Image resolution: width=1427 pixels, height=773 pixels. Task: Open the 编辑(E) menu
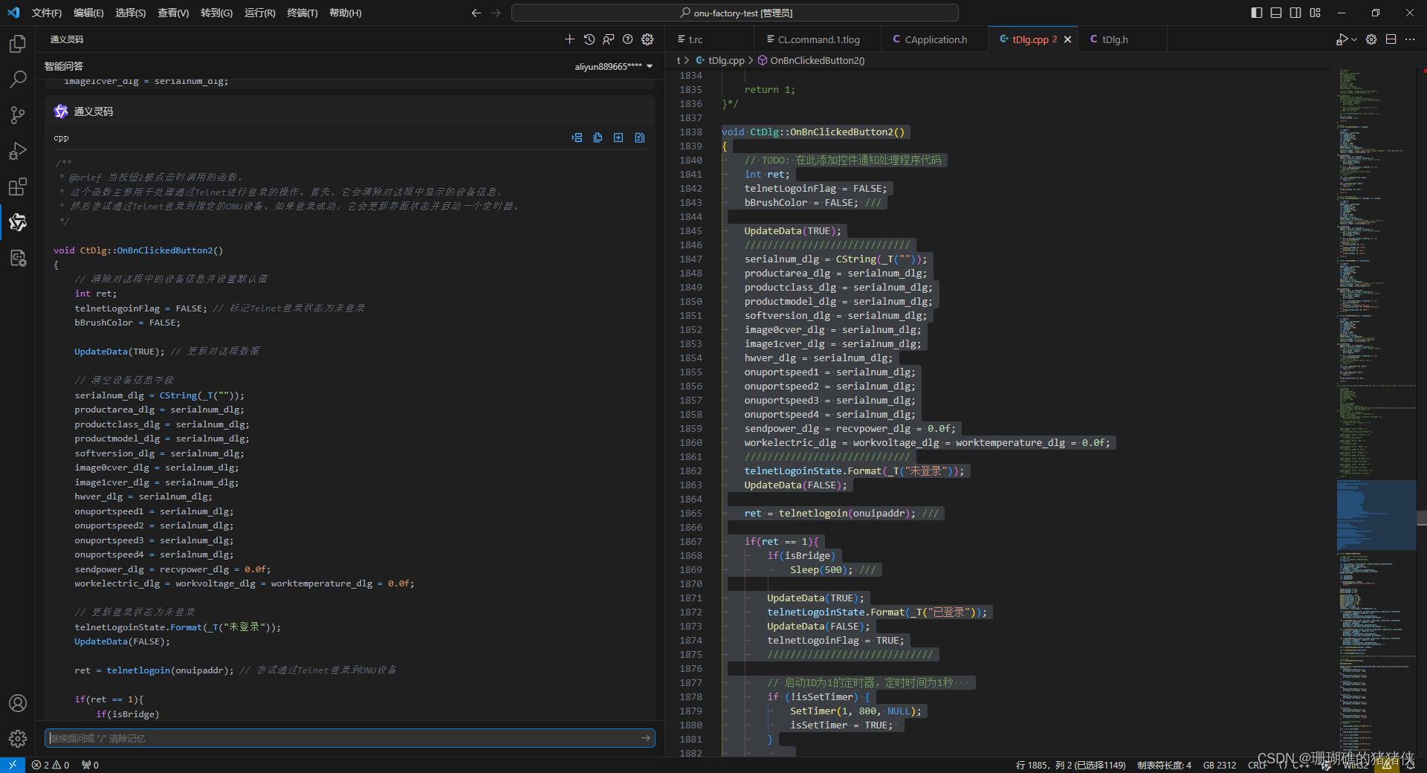pyautogui.click(x=88, y=13)
